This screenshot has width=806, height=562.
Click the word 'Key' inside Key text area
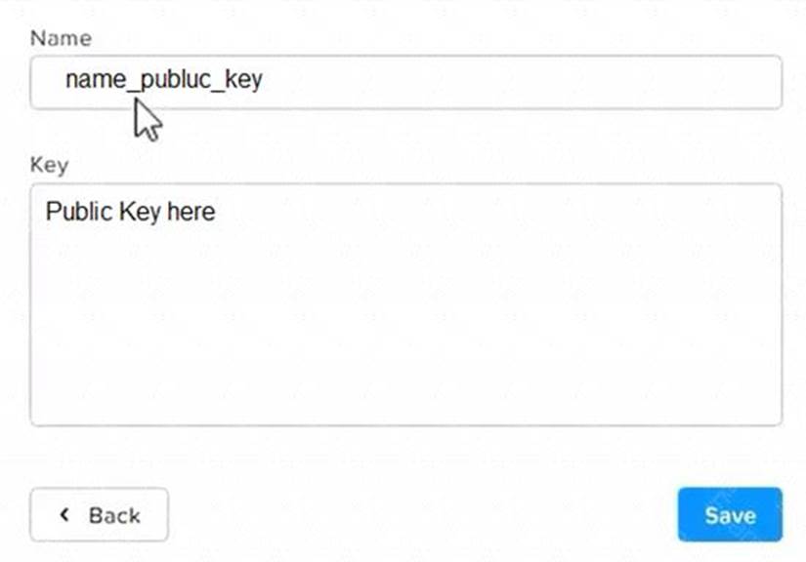pos(140,211)
